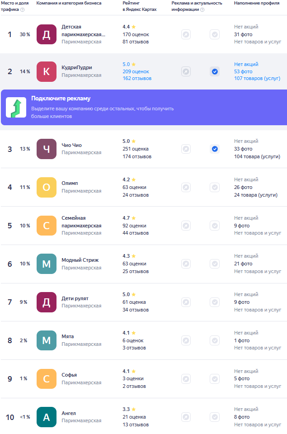Click the grey verification checkmark for Модный Стриж
This screenshot has height=434, width=287.
pyautogui.click(x=215, y=264)
